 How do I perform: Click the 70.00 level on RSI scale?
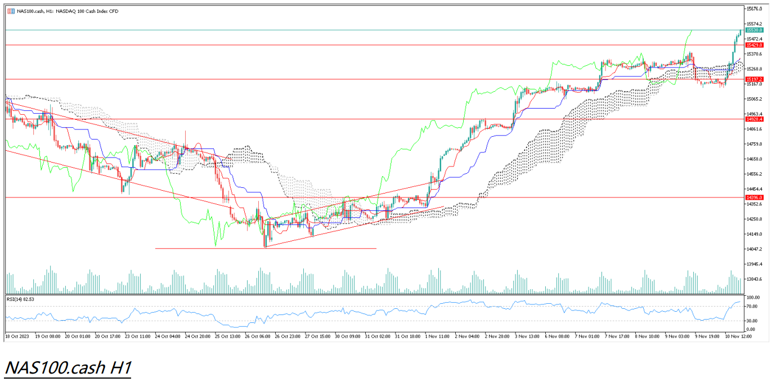point(752,307)
